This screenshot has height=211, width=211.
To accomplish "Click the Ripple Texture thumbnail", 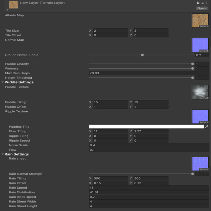I will point(200,117).
